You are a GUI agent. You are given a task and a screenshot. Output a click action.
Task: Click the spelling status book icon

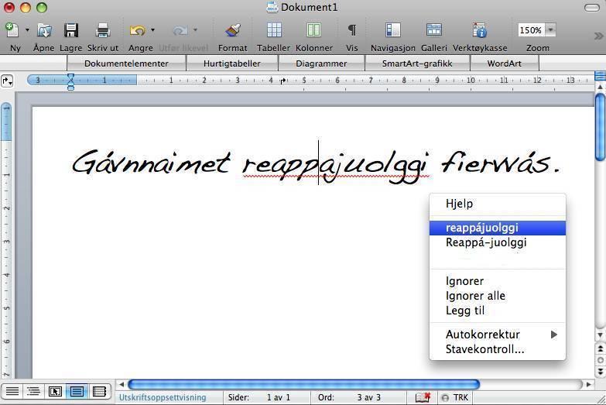pos(423,398)
